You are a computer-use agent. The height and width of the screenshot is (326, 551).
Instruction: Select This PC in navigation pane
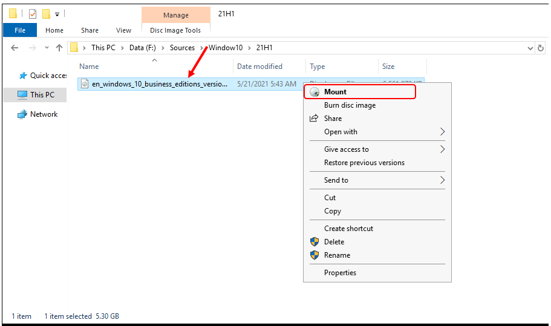36,95
